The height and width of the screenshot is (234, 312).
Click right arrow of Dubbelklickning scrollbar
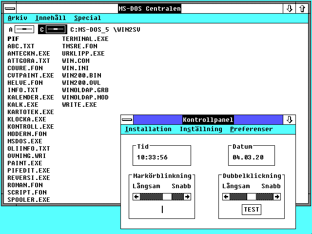[277, 197]
